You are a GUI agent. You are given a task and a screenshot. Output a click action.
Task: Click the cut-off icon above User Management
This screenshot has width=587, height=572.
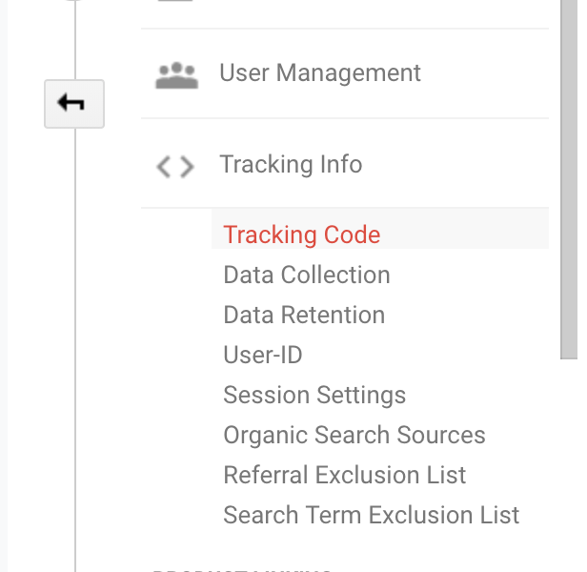pyautogui.click(x=175, y=1)
